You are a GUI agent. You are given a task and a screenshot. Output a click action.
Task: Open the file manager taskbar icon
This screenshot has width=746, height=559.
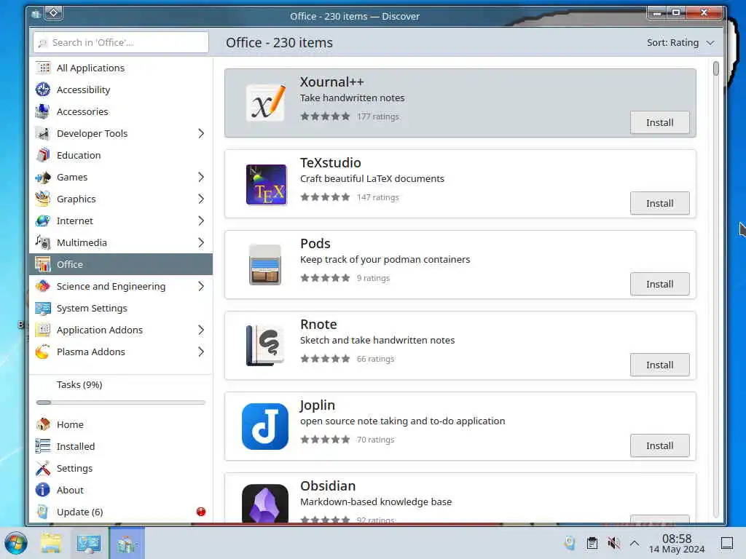[51, 543]
